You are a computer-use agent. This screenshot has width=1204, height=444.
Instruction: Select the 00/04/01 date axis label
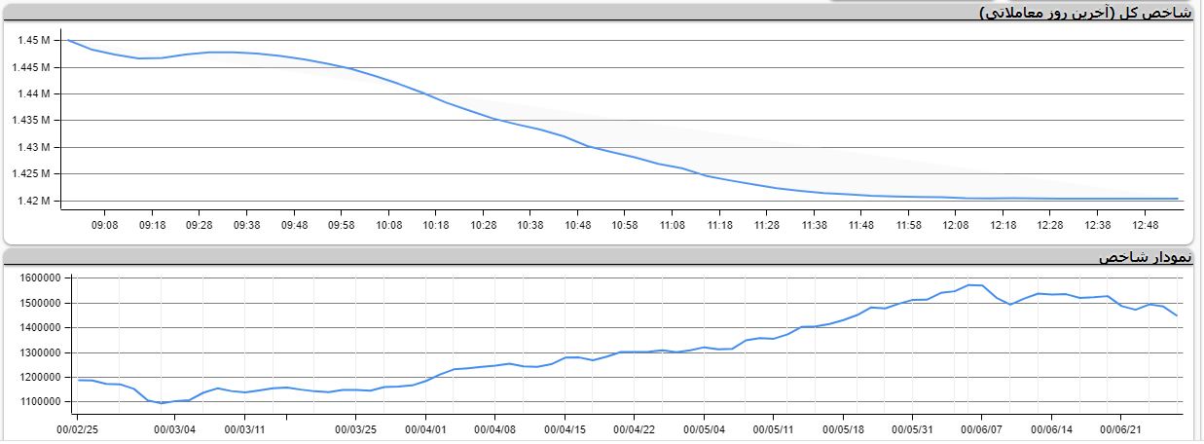tap(425, 428)
